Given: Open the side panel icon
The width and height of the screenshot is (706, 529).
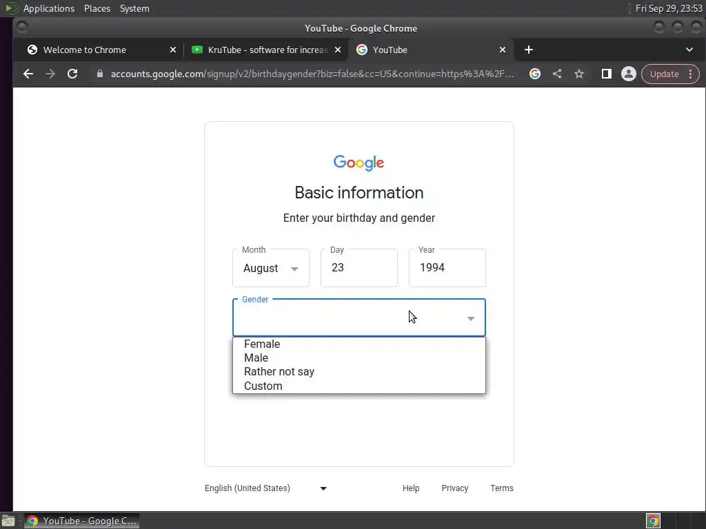Looking at the screenshot, I should click(607, 74).
